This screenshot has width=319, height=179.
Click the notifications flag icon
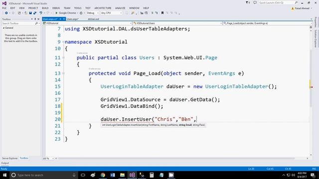tap(248, 2)
